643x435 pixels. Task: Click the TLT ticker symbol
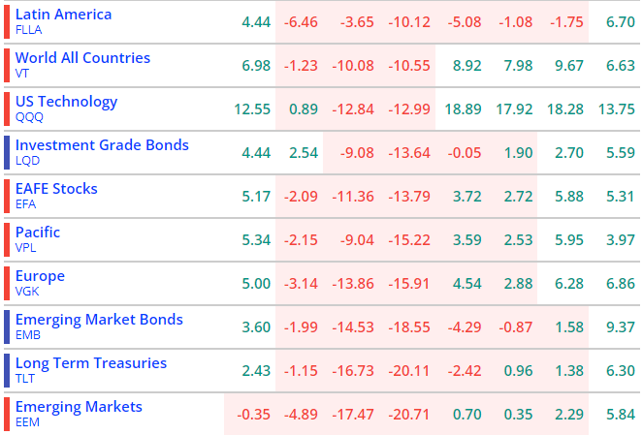coord(25,378)
